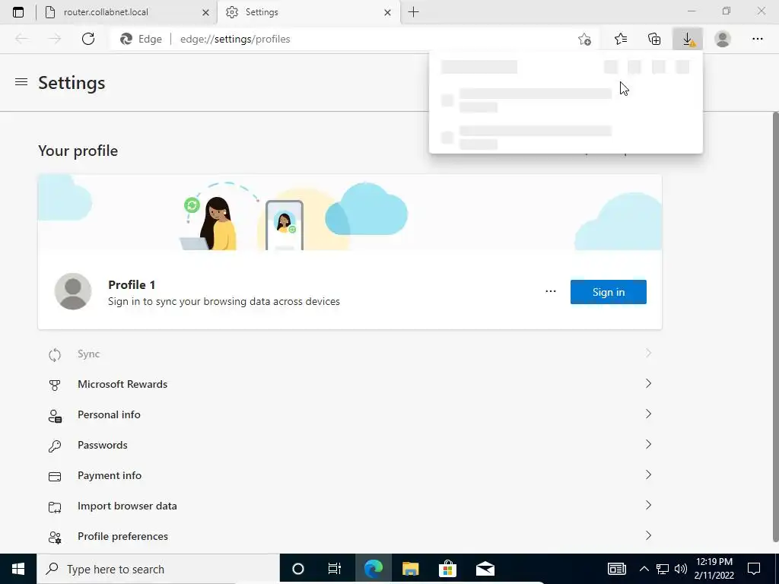
Task: Expand chevron on Microsoft Rewards row
Action: [648, 383]
